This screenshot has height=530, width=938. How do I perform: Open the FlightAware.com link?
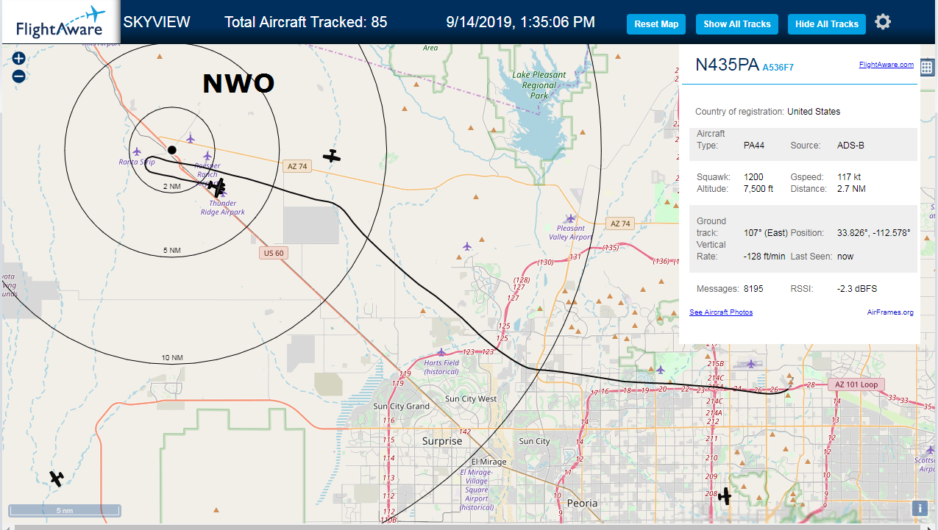click(x=886, y=65)
